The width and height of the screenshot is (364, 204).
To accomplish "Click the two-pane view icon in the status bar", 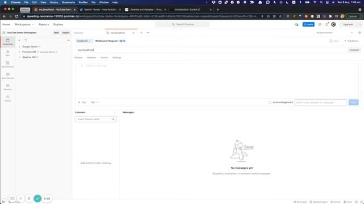I will click(356, 202).
